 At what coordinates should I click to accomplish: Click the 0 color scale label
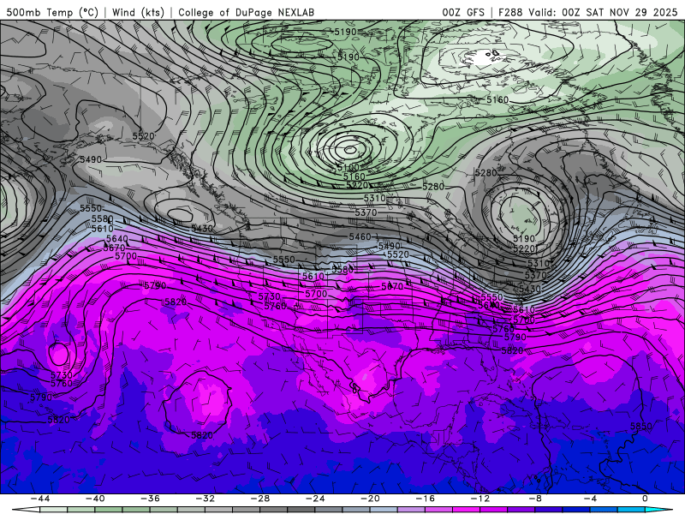point(646,499)
